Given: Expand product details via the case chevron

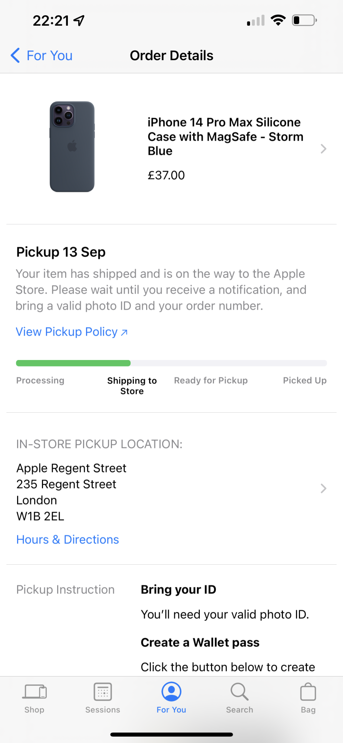Looking at the screenshot, I should point(323,149).
